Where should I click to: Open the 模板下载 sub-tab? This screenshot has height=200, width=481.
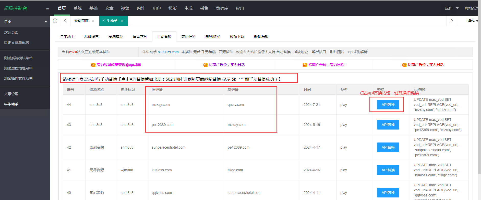[x=237, y=36]
